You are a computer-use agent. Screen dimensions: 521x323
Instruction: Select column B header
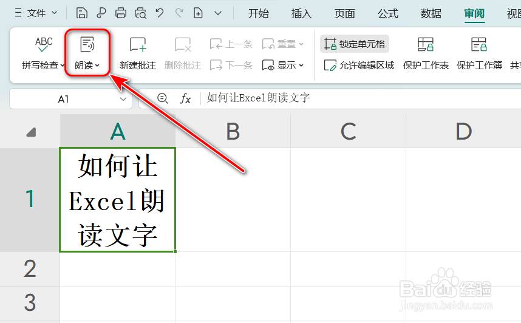click(x=233, y=131)
